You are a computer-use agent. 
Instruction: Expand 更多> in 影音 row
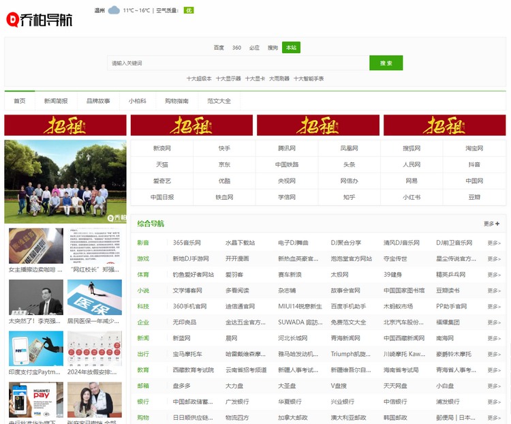(x=494, y=243)
